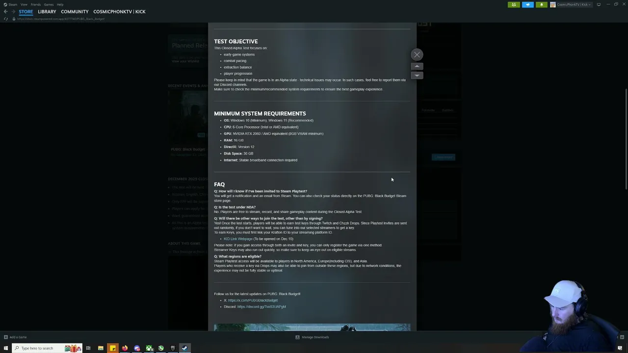628x353 pixels.
Task: Open the Steam icon on the taskbar
Action: coord(184,348)
